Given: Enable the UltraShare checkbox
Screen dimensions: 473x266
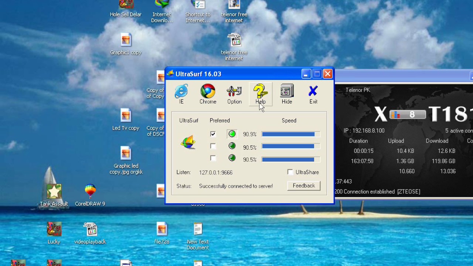Looking at the screenshot, I should [x=290, y=172].
